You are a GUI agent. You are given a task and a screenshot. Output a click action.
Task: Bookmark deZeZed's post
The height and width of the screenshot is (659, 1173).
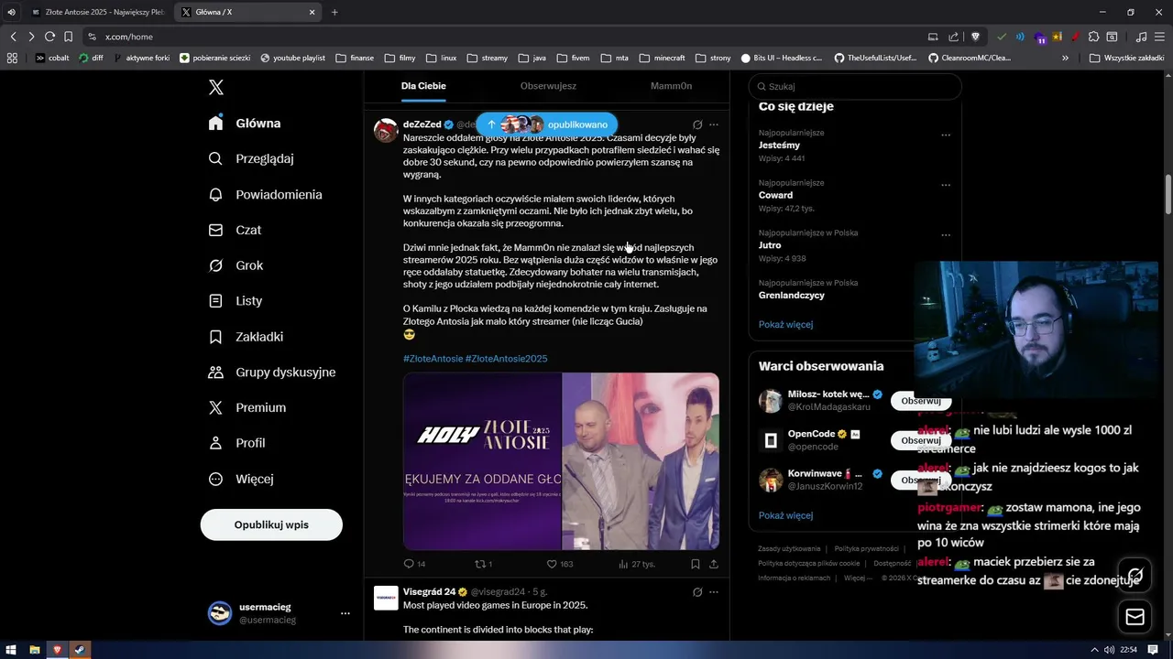tap(696, 564)
